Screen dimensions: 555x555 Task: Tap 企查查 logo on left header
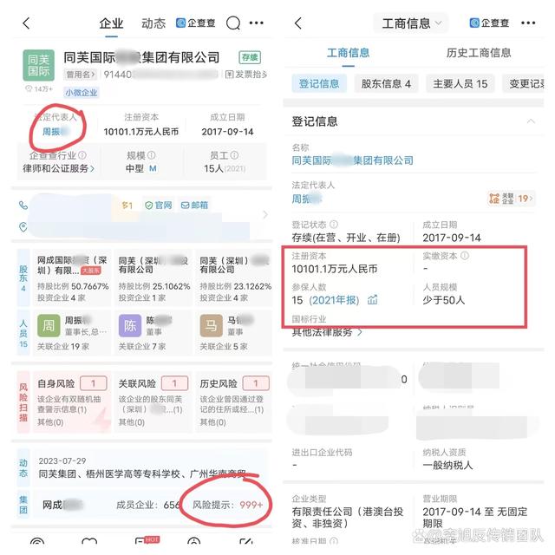196,23
